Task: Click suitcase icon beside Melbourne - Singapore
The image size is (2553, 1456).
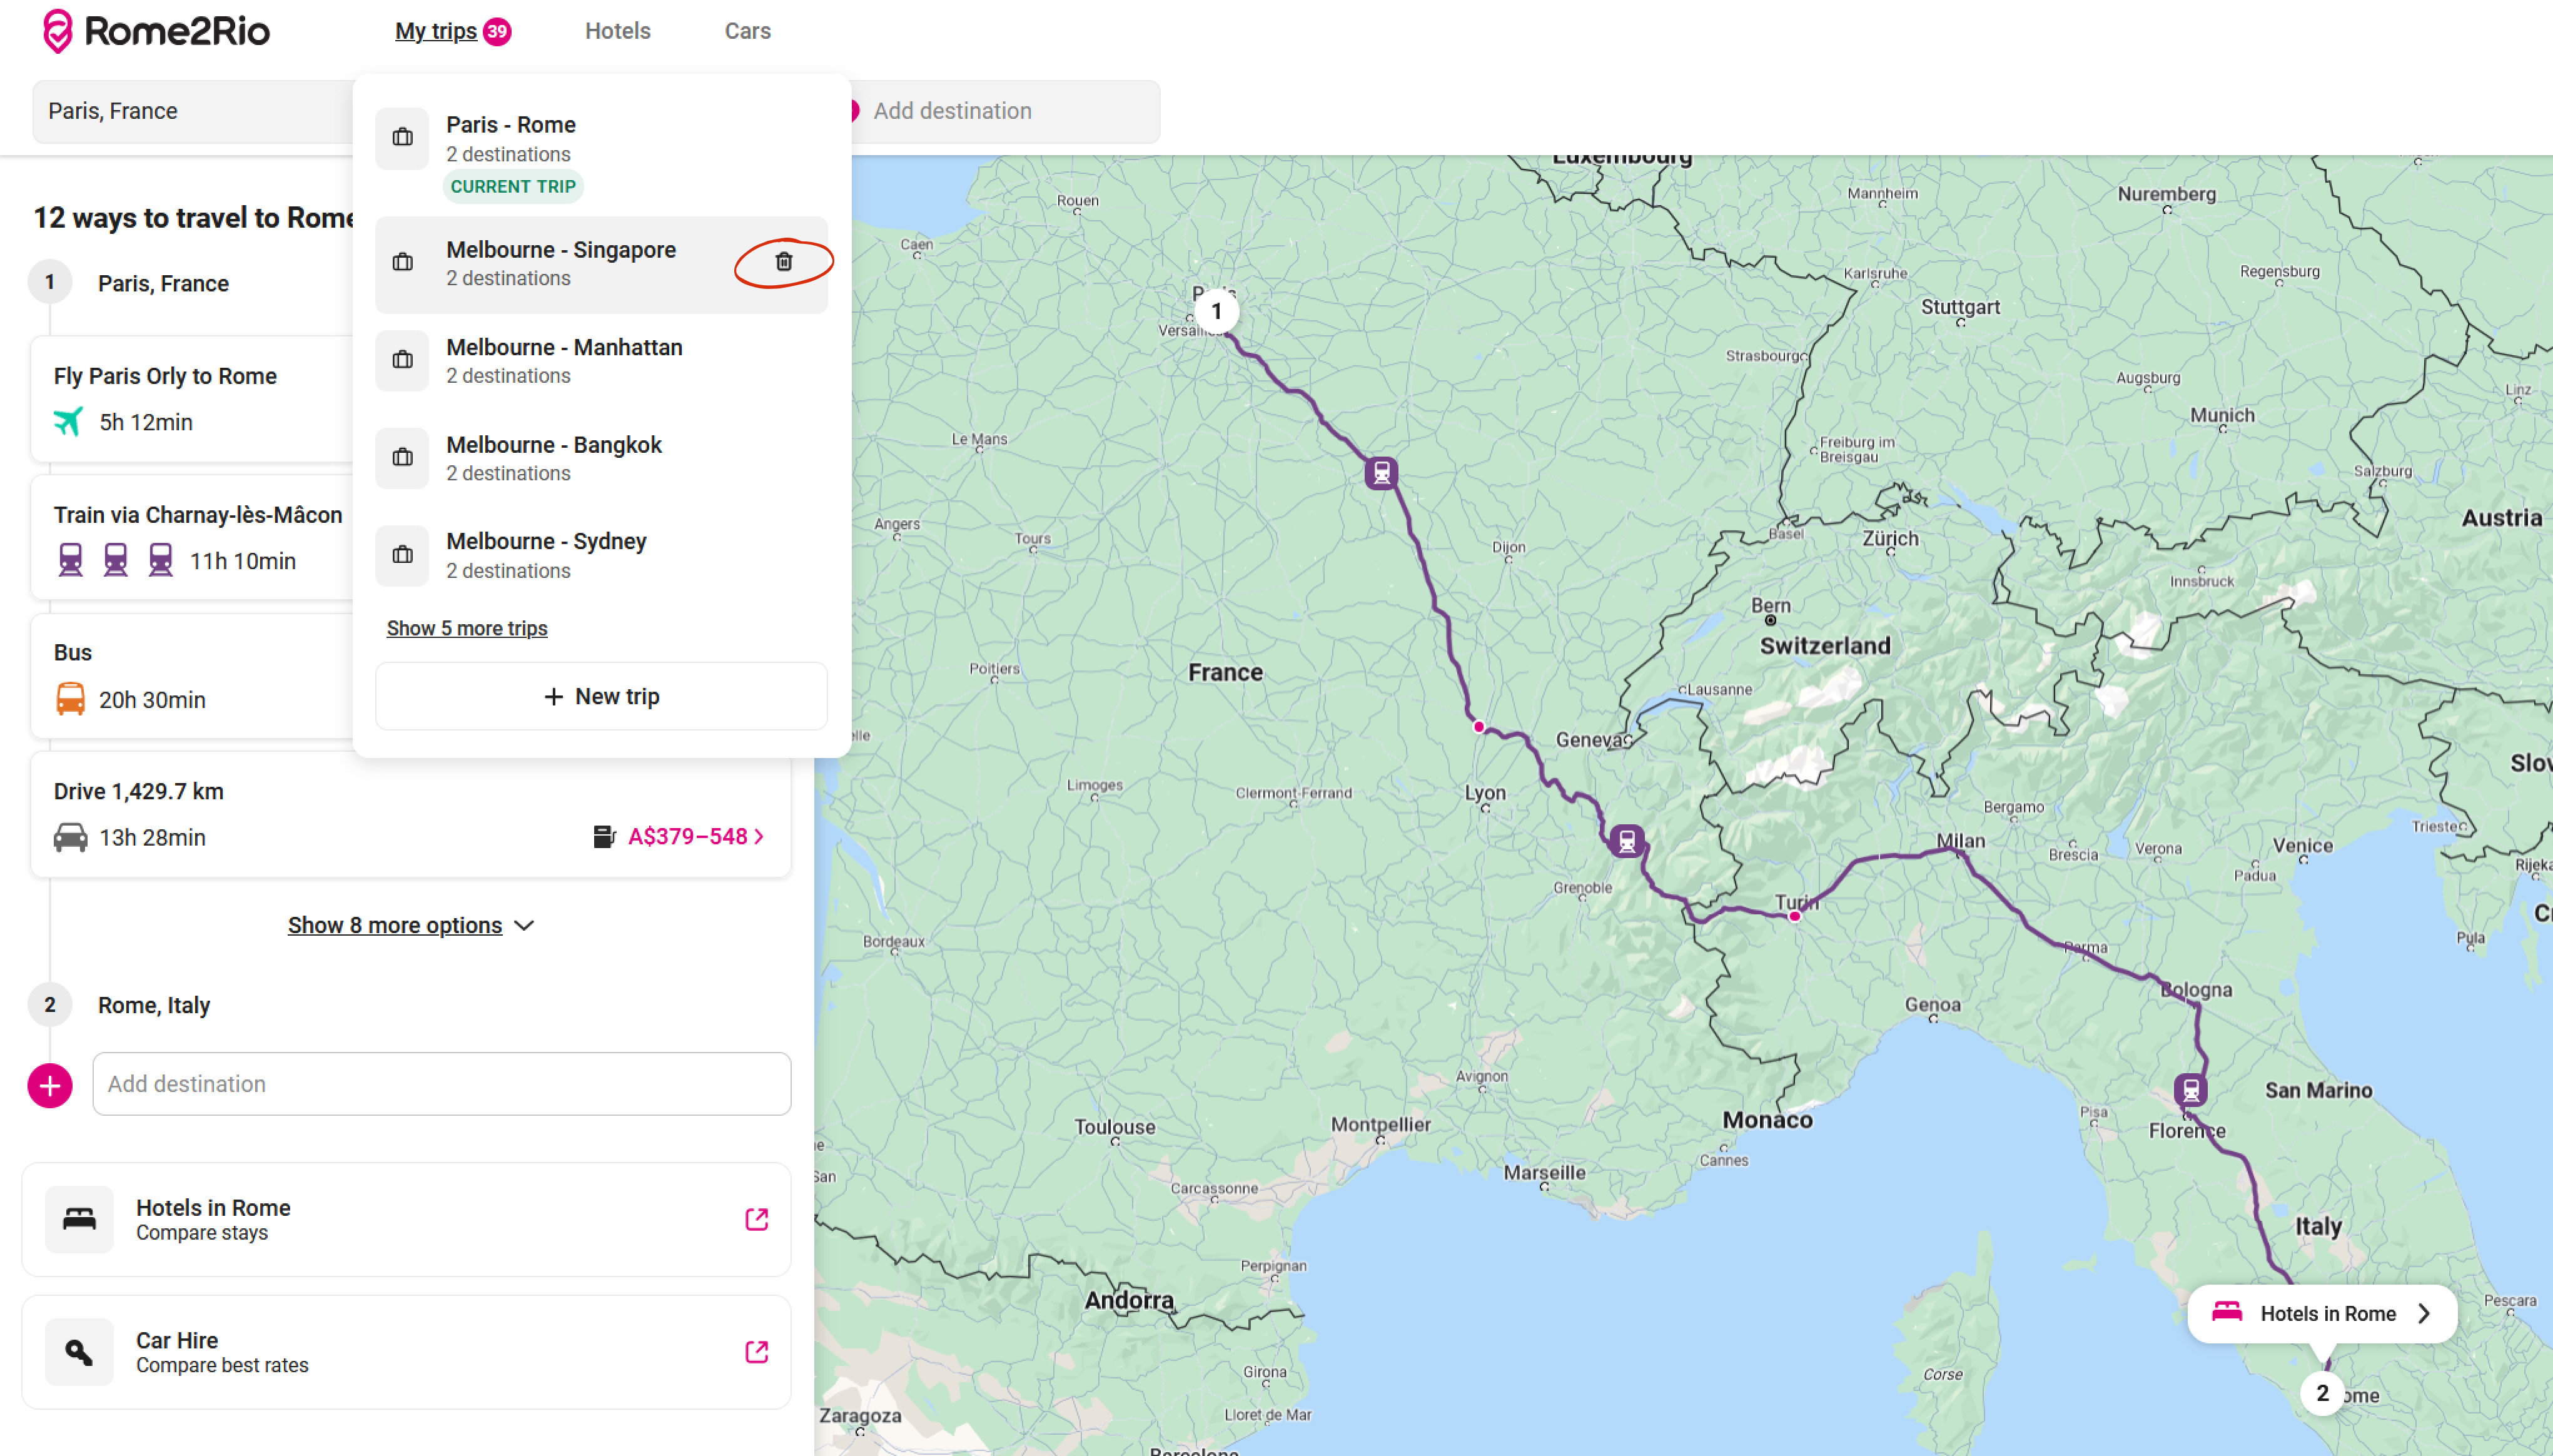Action: (x=402, y=263)
